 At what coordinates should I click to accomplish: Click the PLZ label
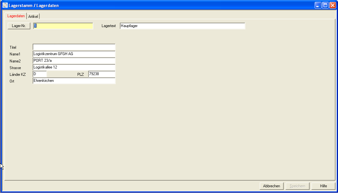(x=81, y=75)
